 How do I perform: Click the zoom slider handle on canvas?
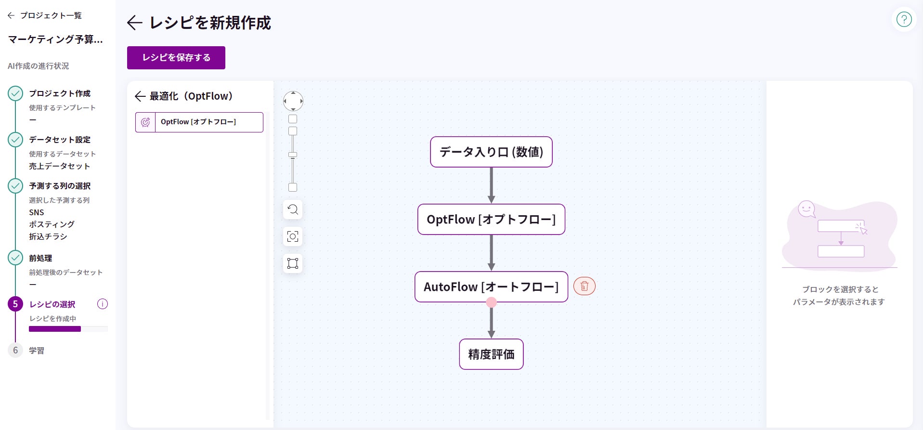pyautogui.click(x=293, y=155)
